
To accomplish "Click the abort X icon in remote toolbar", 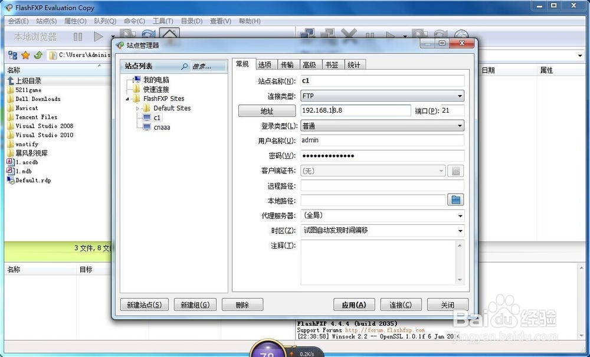I will (349, 35).
